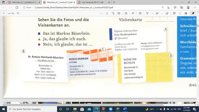Click the horizontal scrollbar of PDF viewer
This screenshot has width=199, height=112.
[x=83, y=105]
